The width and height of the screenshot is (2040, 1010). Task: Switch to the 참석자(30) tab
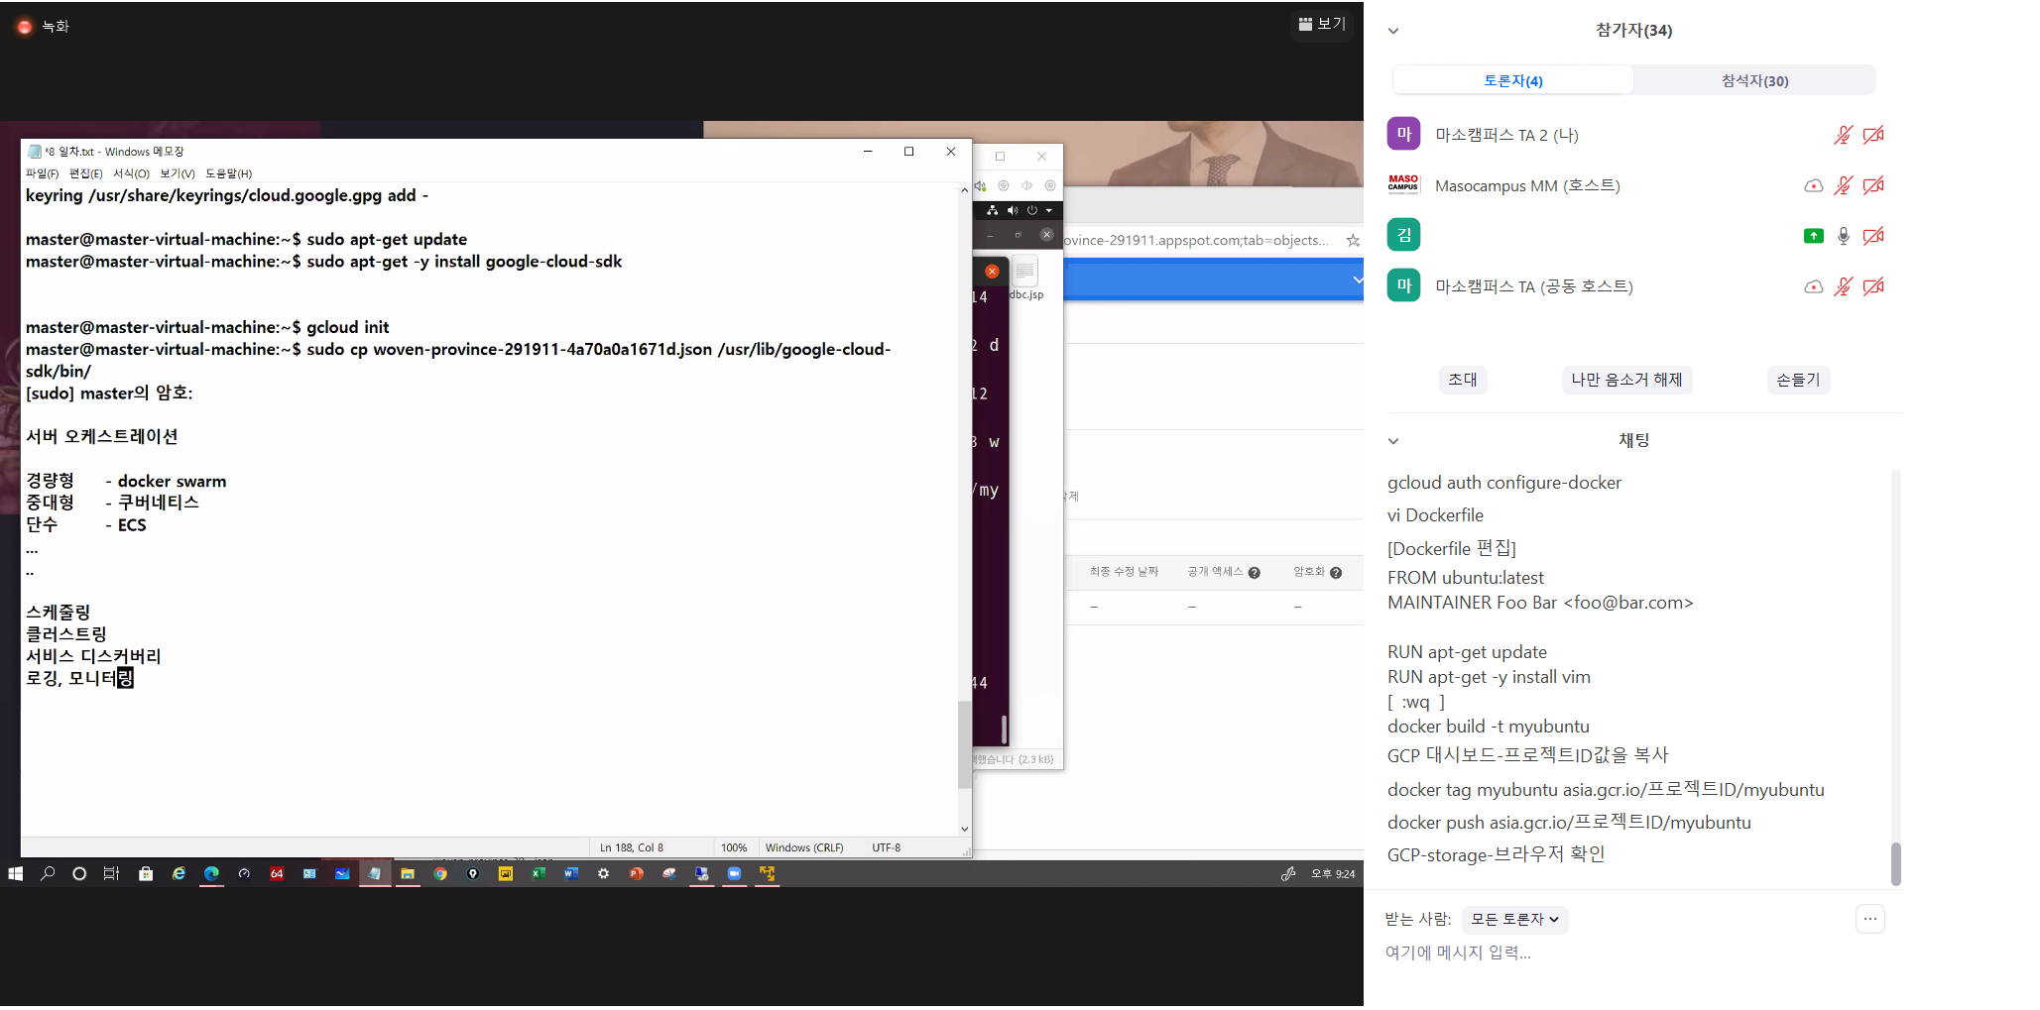click(x=1753, y=80)
